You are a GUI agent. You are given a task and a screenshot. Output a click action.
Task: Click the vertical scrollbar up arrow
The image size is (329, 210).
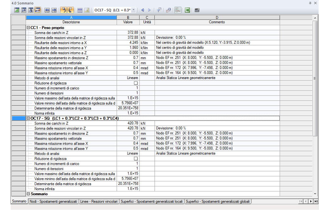coord(315,18)
